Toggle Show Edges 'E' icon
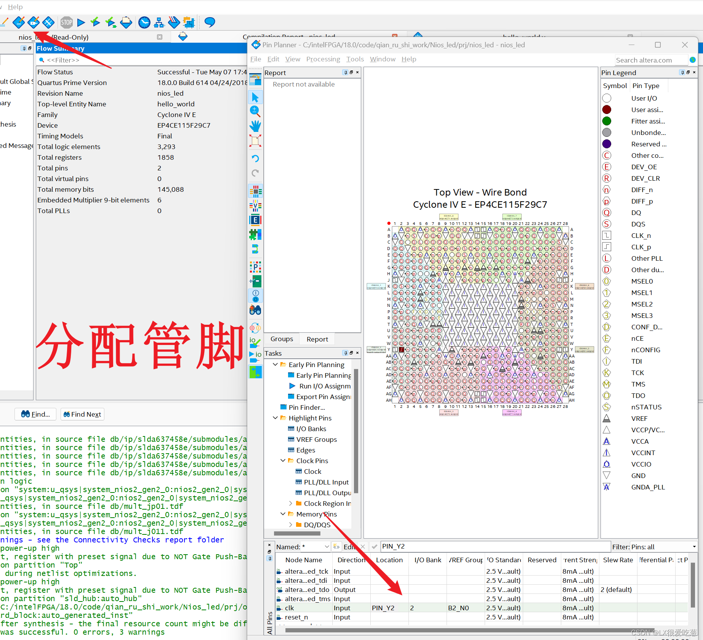The height and width of the screenshot is (640, 703). (255, 220)
